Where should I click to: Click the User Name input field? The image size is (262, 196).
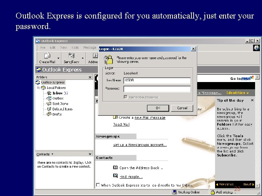tap(157, 81)
